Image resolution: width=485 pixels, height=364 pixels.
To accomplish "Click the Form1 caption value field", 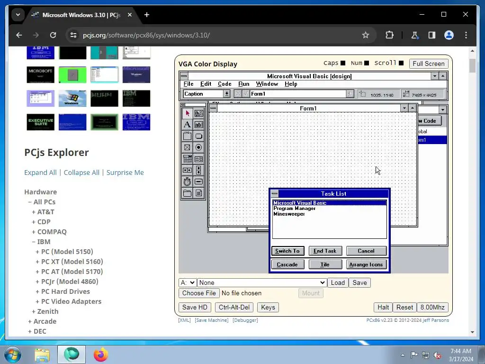I will tap(298, 94).
